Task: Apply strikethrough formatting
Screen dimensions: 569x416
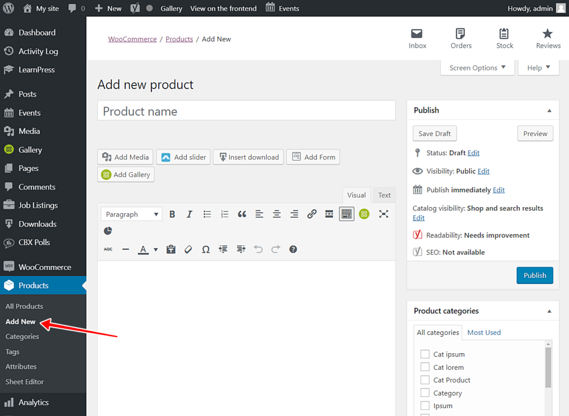Action: (108, 249)
